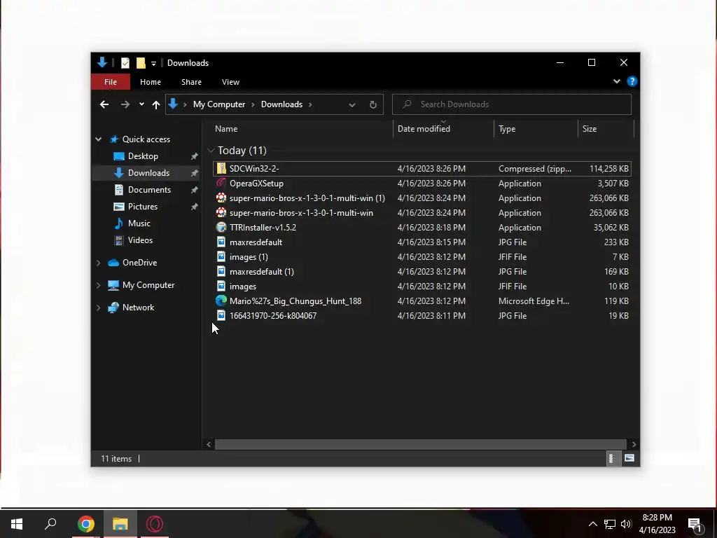
Task: Select Videos in navigation pane
Action: coord(140,240)
